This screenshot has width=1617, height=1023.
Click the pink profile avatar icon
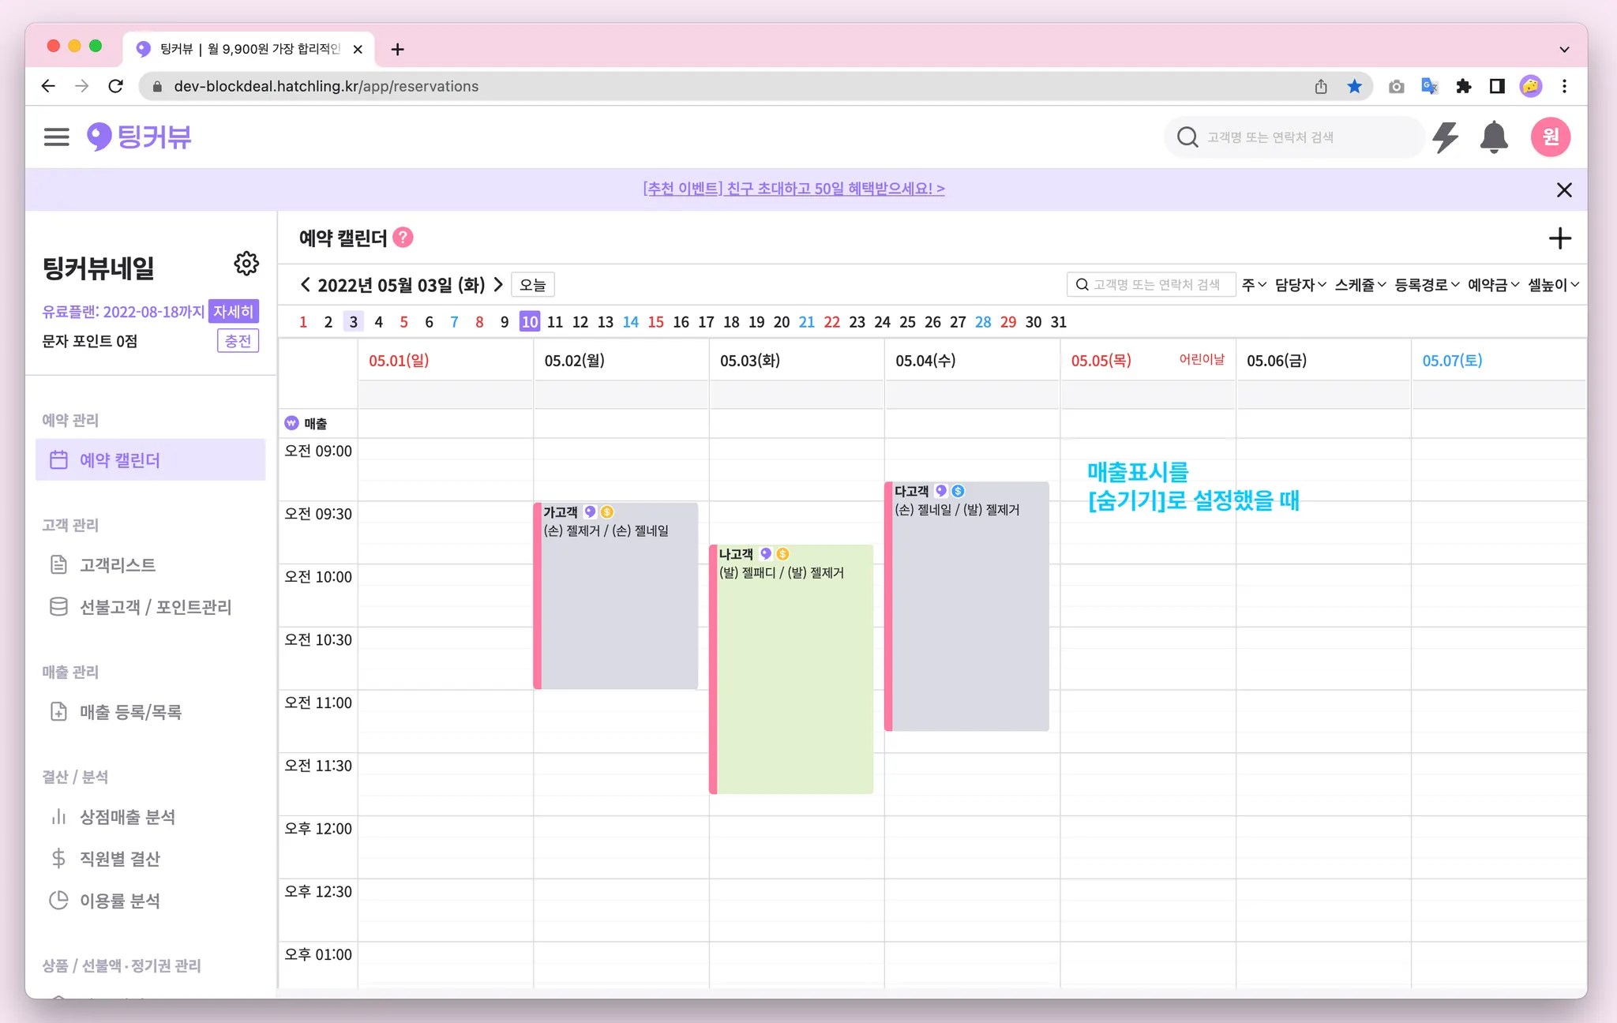point(1550,137)
